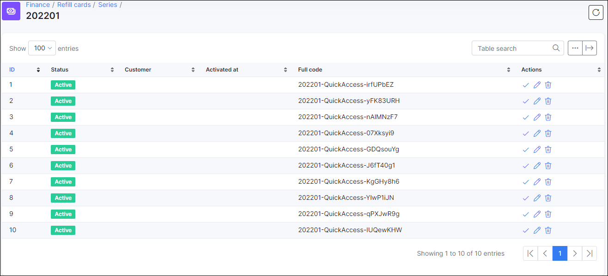Click the Table search input field
608x276 pixels.
point(513,48)
